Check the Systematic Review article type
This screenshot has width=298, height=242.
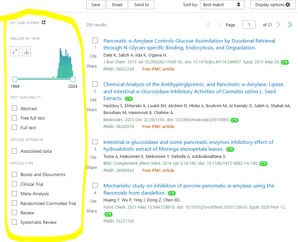pos(14,222)
